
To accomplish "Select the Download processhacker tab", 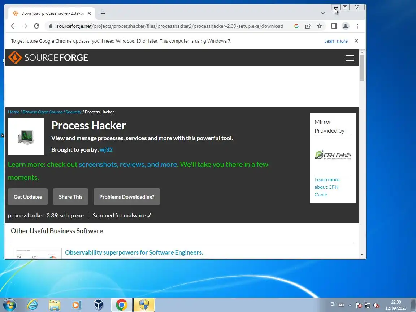I will [52, 13].
